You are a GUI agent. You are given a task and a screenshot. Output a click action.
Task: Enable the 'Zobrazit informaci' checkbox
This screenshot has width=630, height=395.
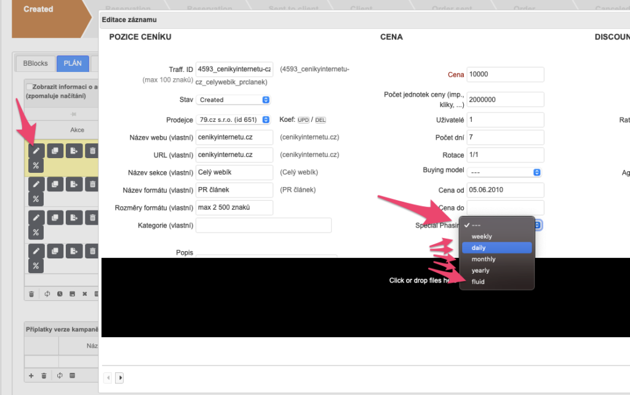29,87
